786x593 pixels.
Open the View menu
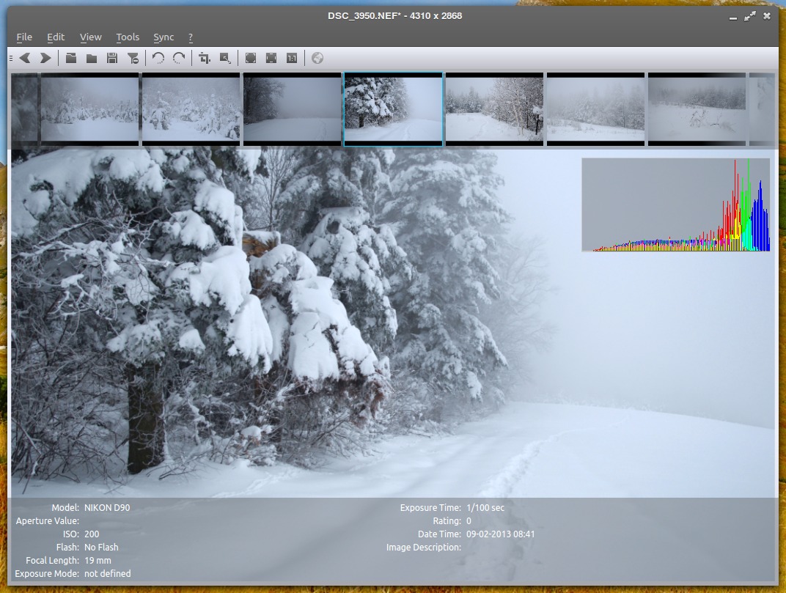[x=91, y=37]
